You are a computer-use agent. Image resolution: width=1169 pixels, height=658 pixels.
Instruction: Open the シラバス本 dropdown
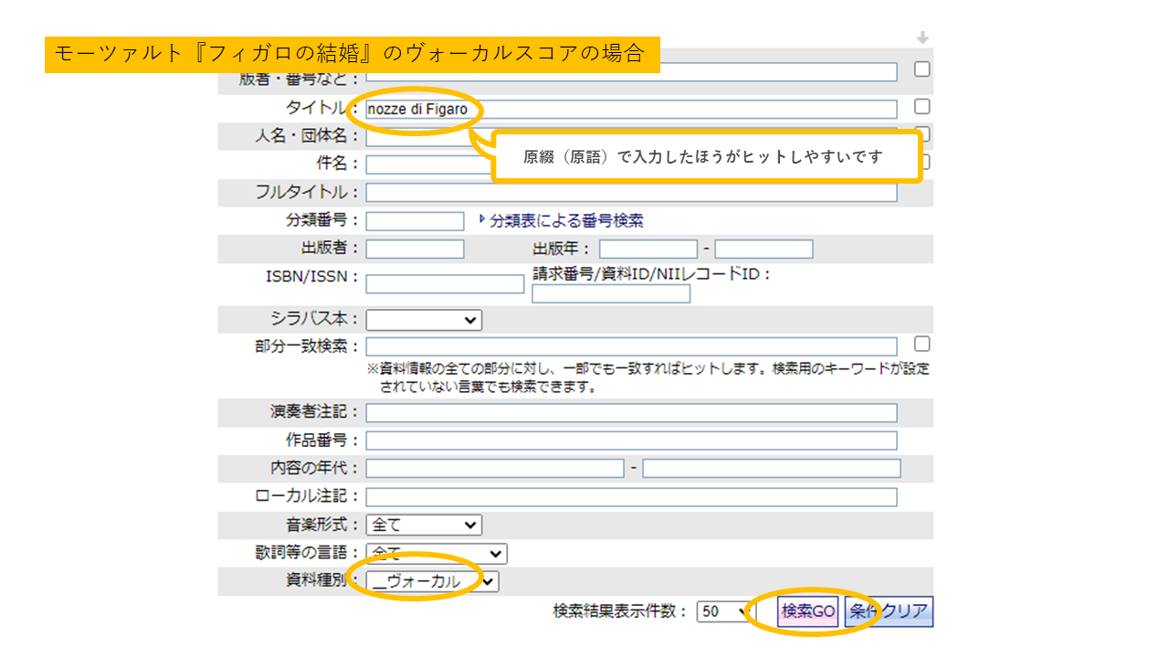[424, 320]
